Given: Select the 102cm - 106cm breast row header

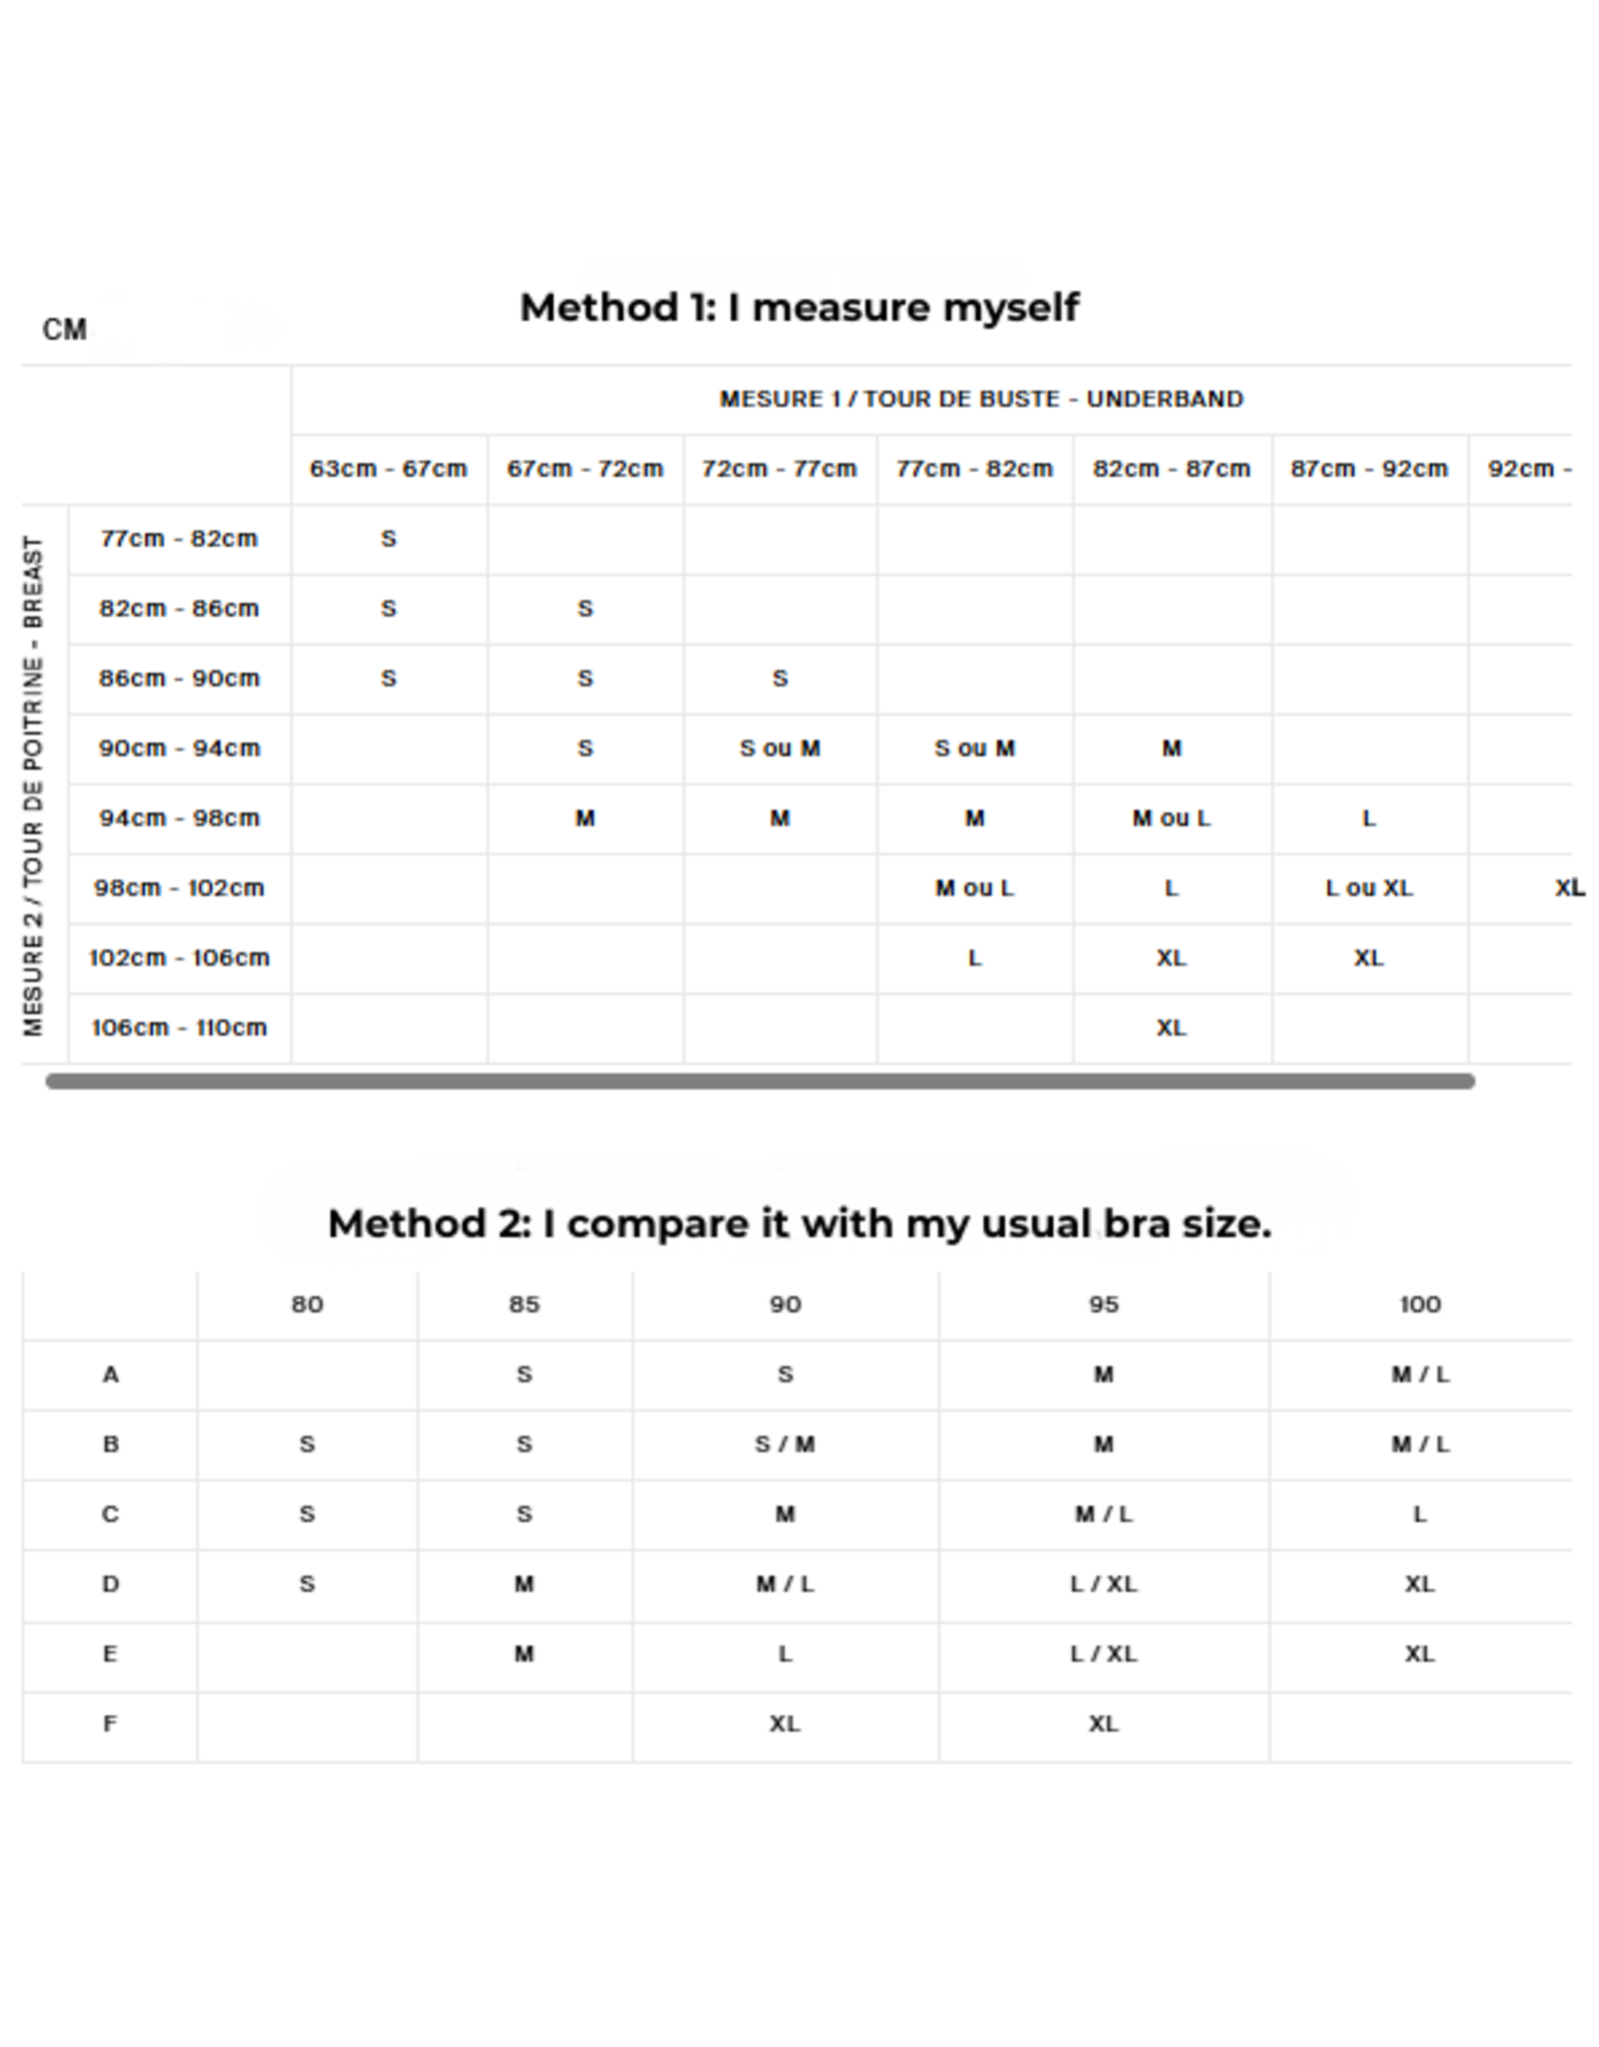Looking at the screenshot, I should [180, 958].
